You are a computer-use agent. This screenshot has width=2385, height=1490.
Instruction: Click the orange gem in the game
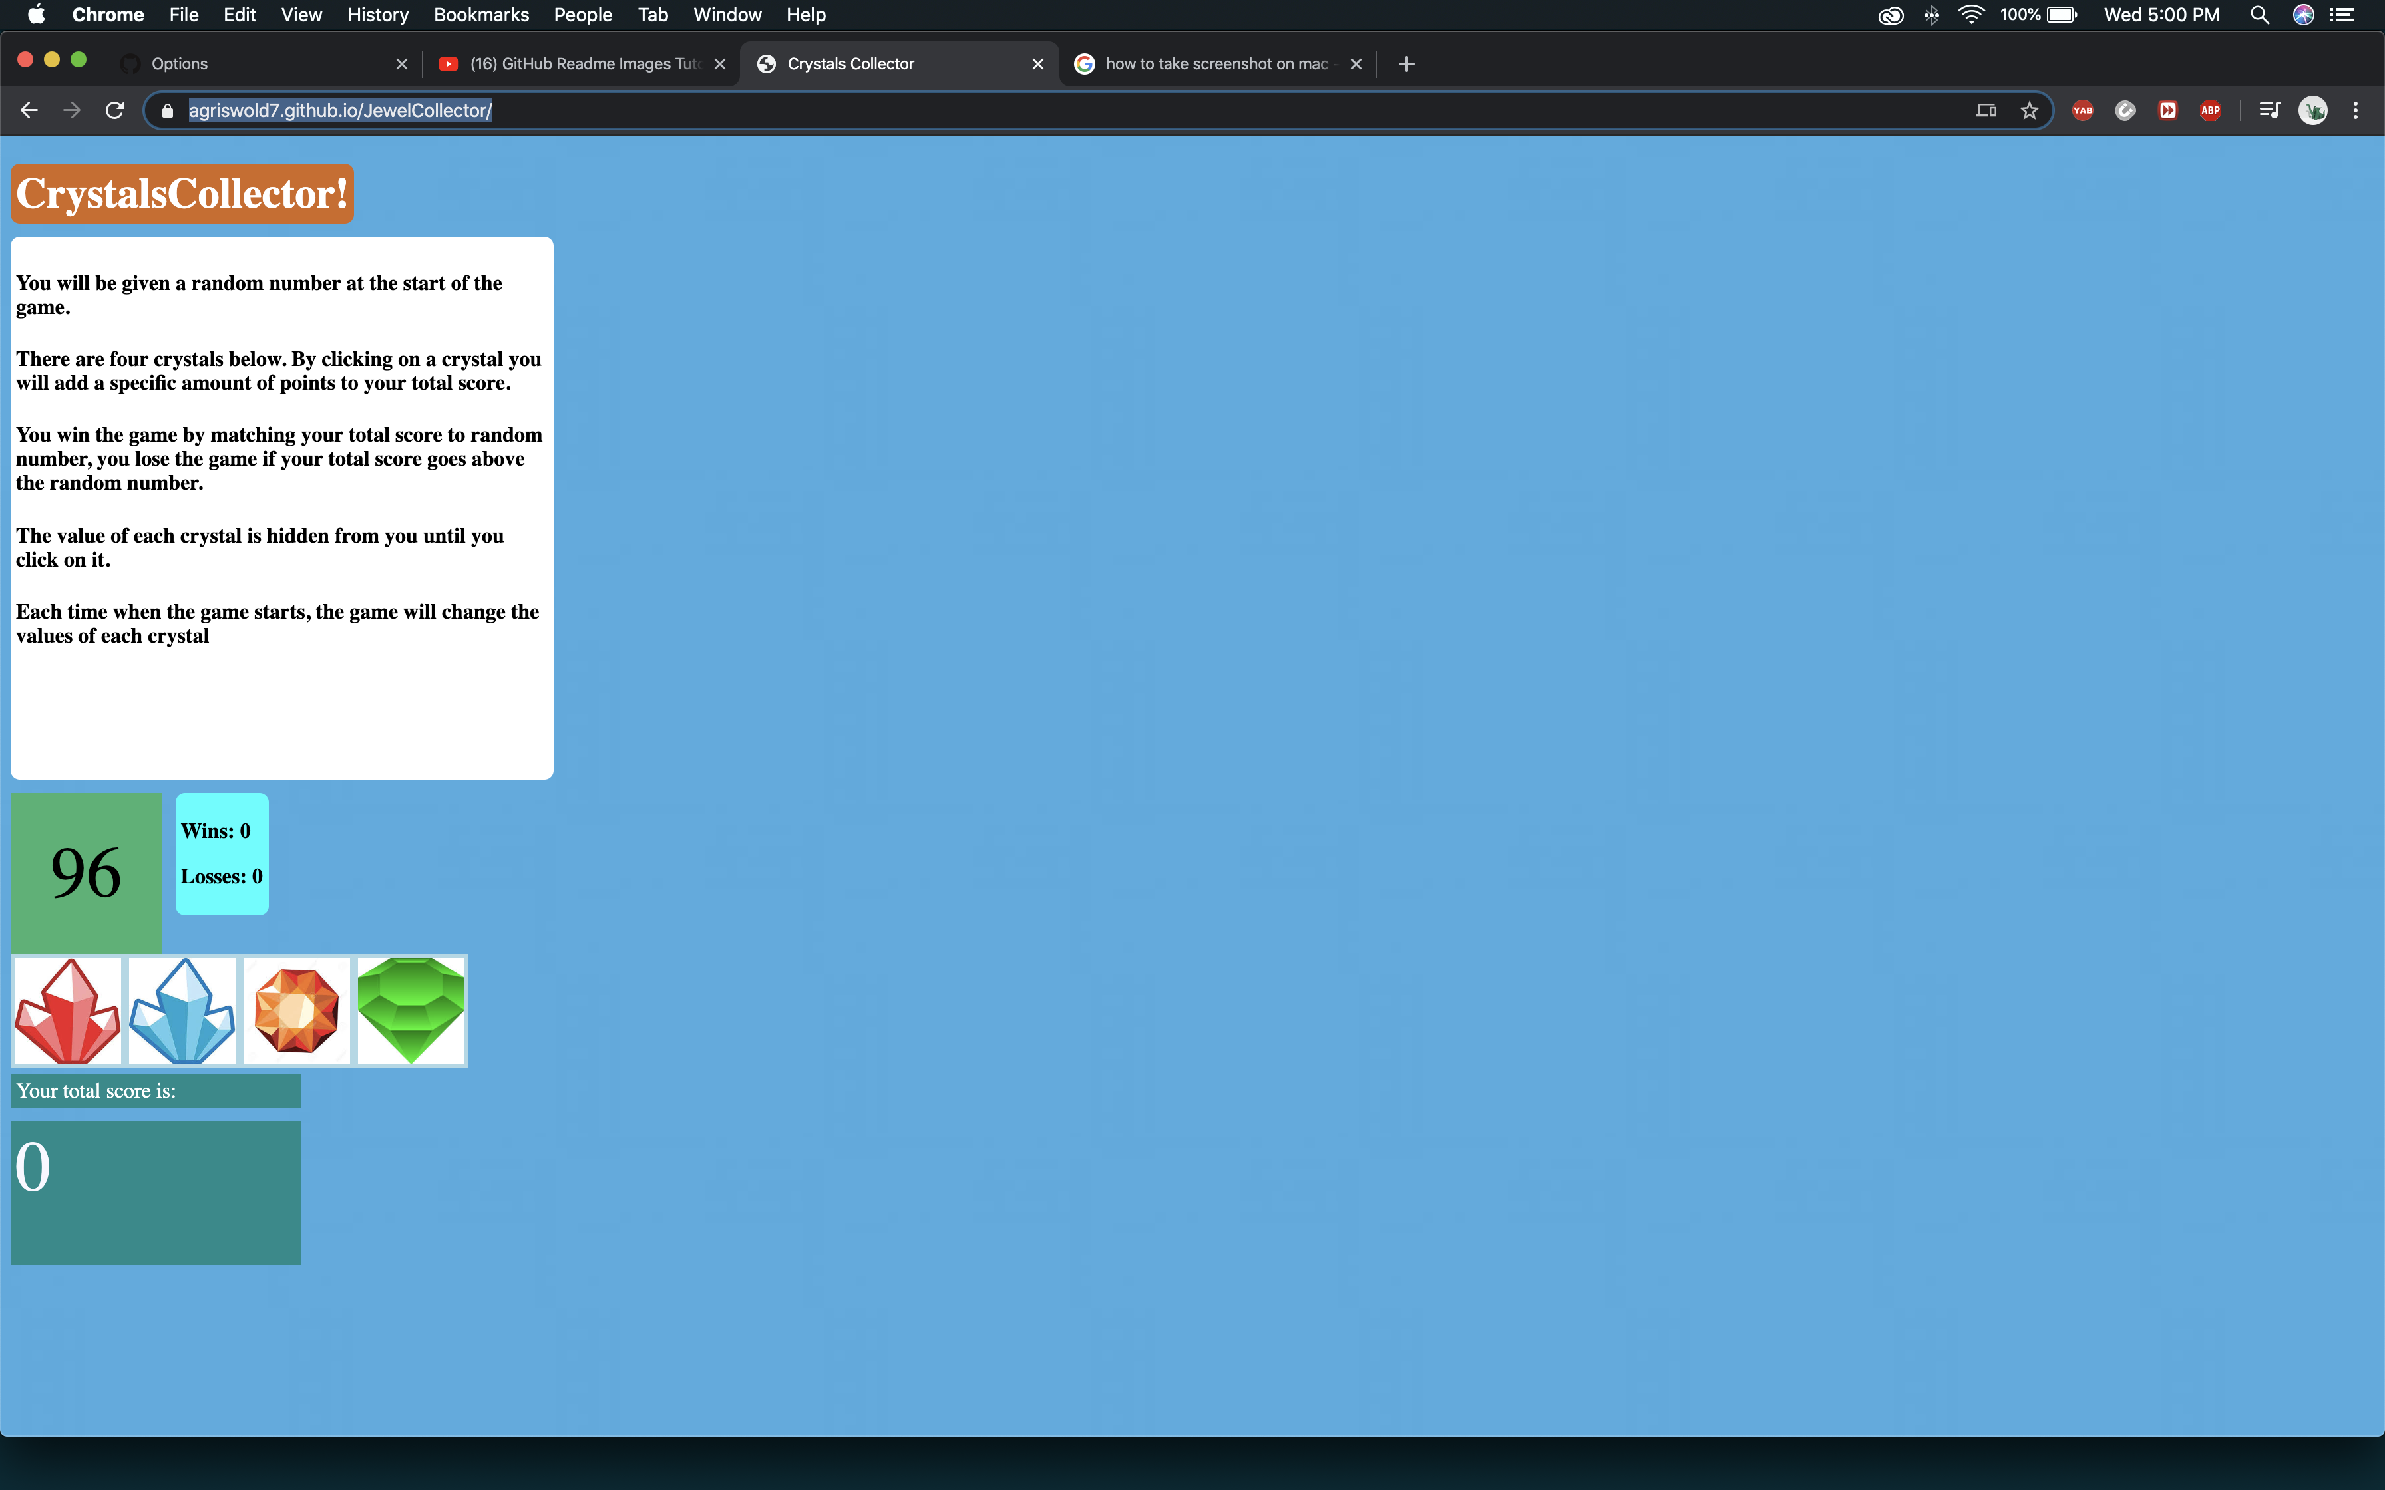tap(297, 1010)
